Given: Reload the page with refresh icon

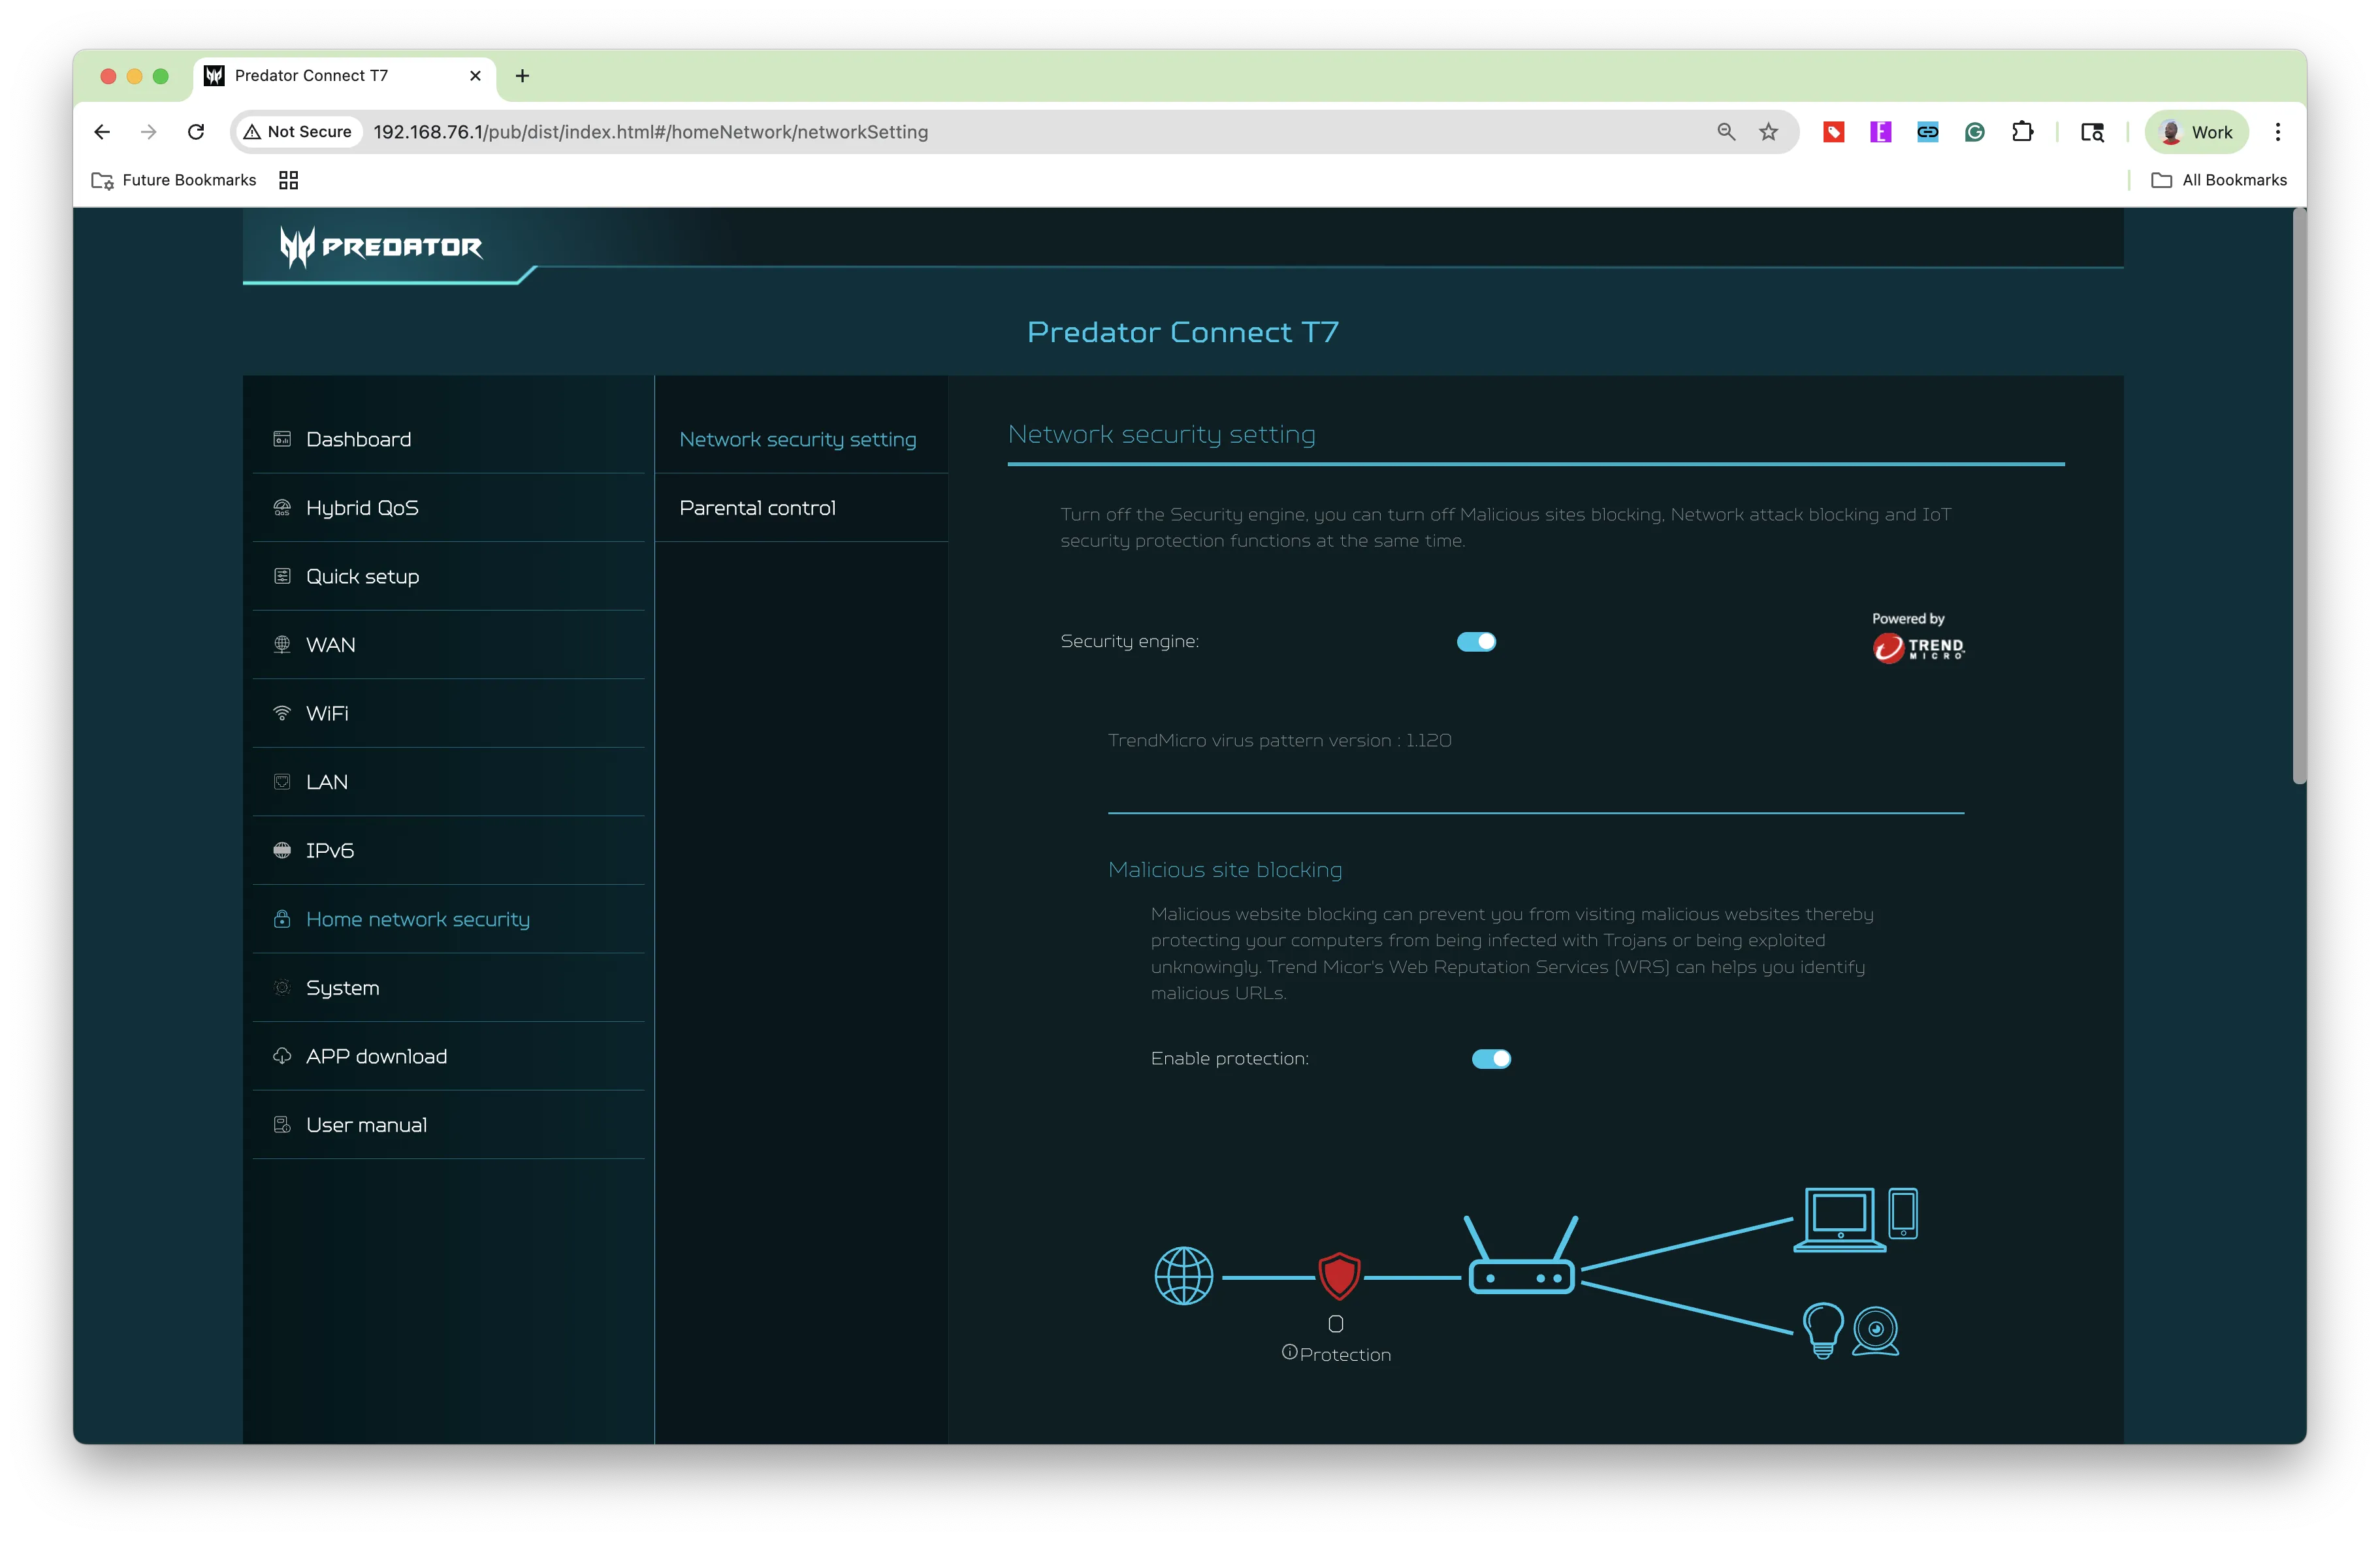Looking at the screenshot, I should 196,132.
